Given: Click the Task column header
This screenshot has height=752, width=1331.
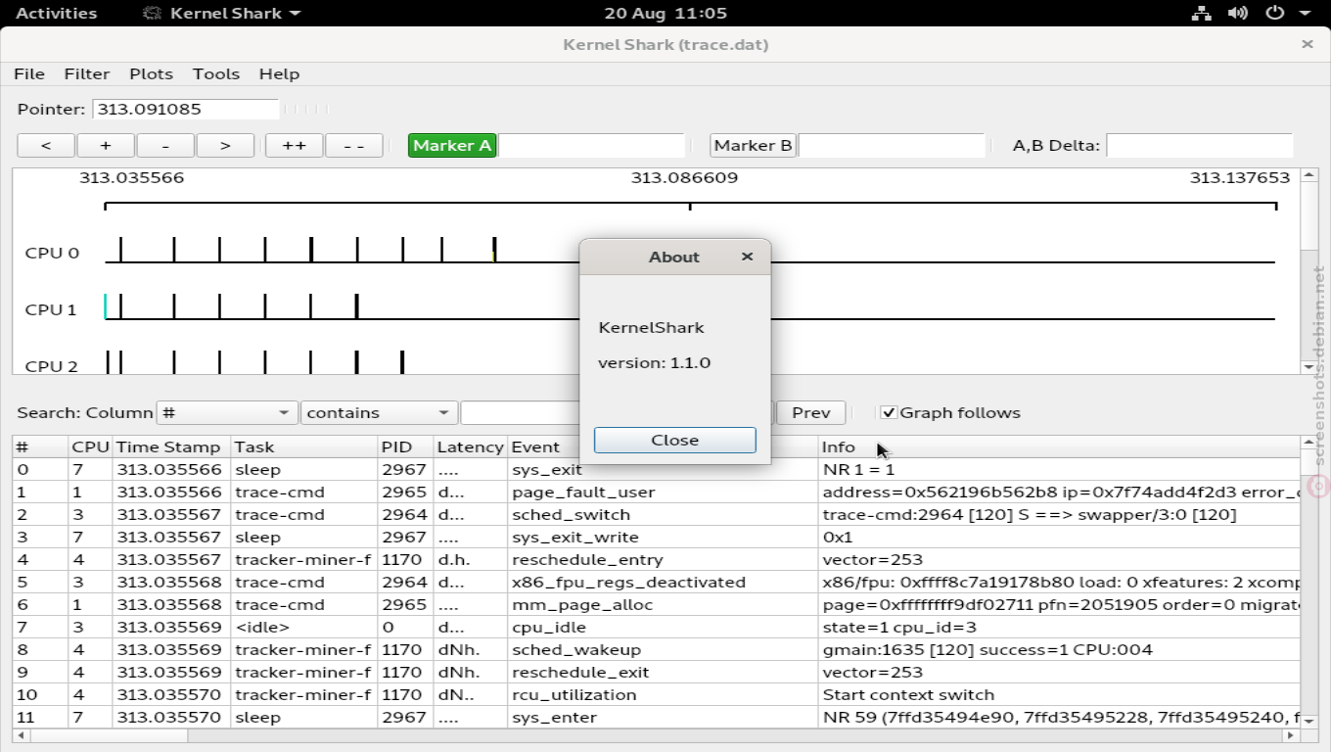Looking at the screenshot, I should pos(304,446).
